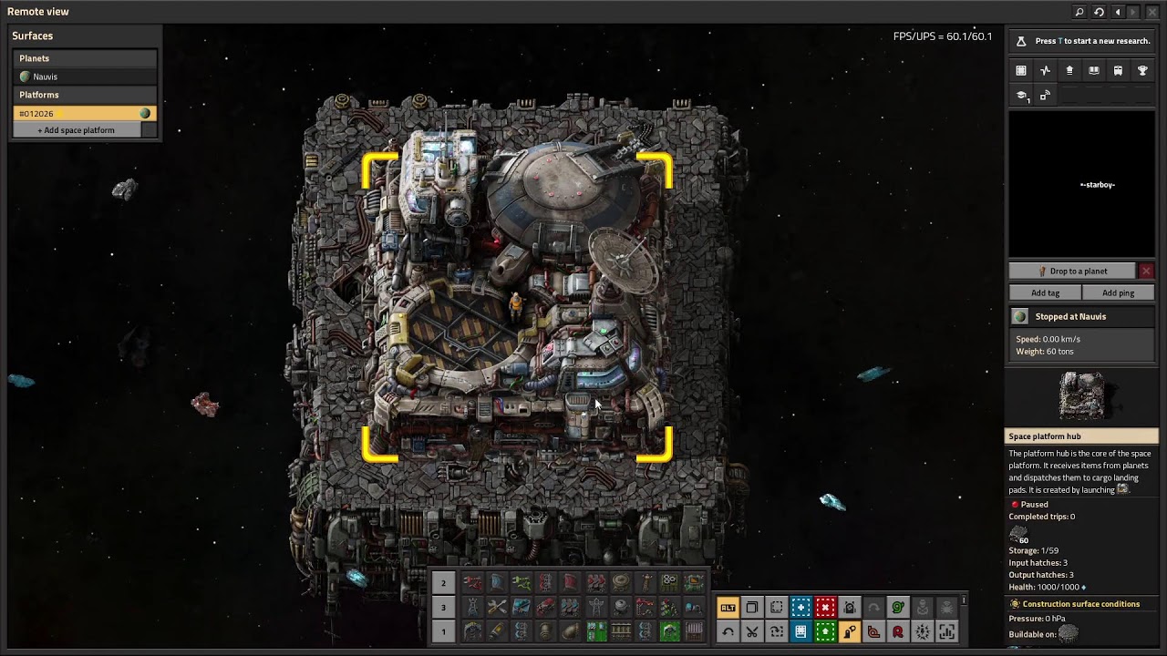Open search in Remote view title bar
This screenshot has width=1167, height=656.
(1079, 12)
